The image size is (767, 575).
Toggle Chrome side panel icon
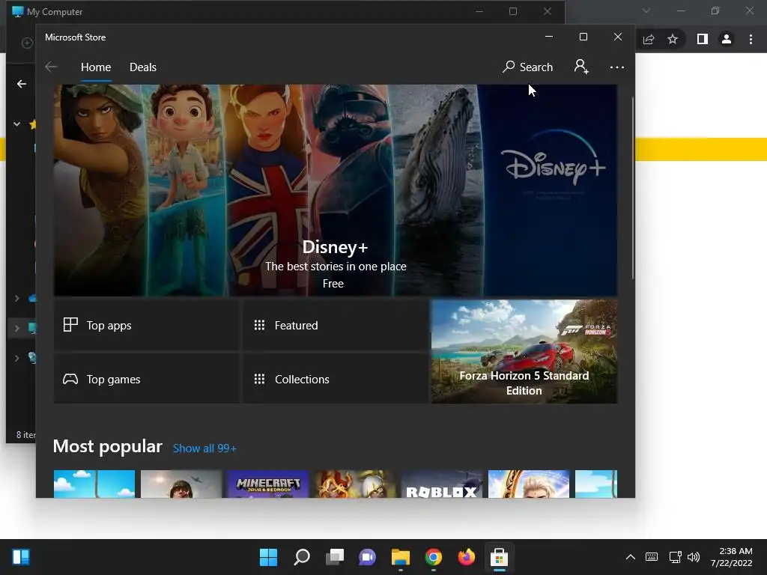(703, 39)
